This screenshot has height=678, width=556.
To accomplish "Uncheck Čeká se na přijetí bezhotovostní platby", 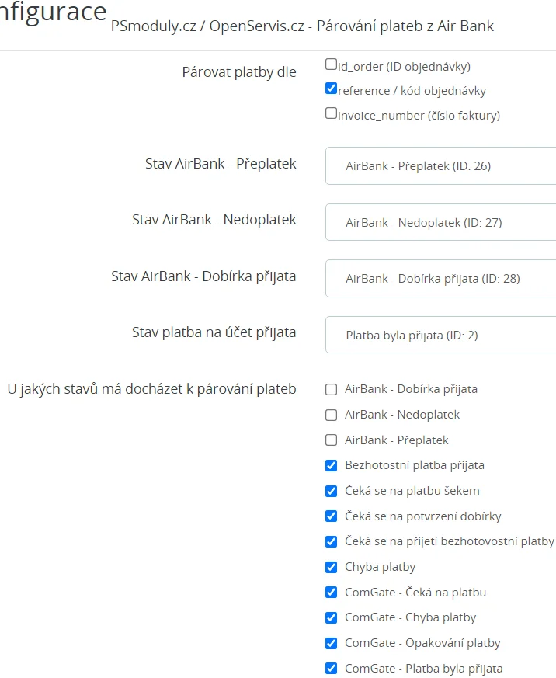I will pos(332,542).
